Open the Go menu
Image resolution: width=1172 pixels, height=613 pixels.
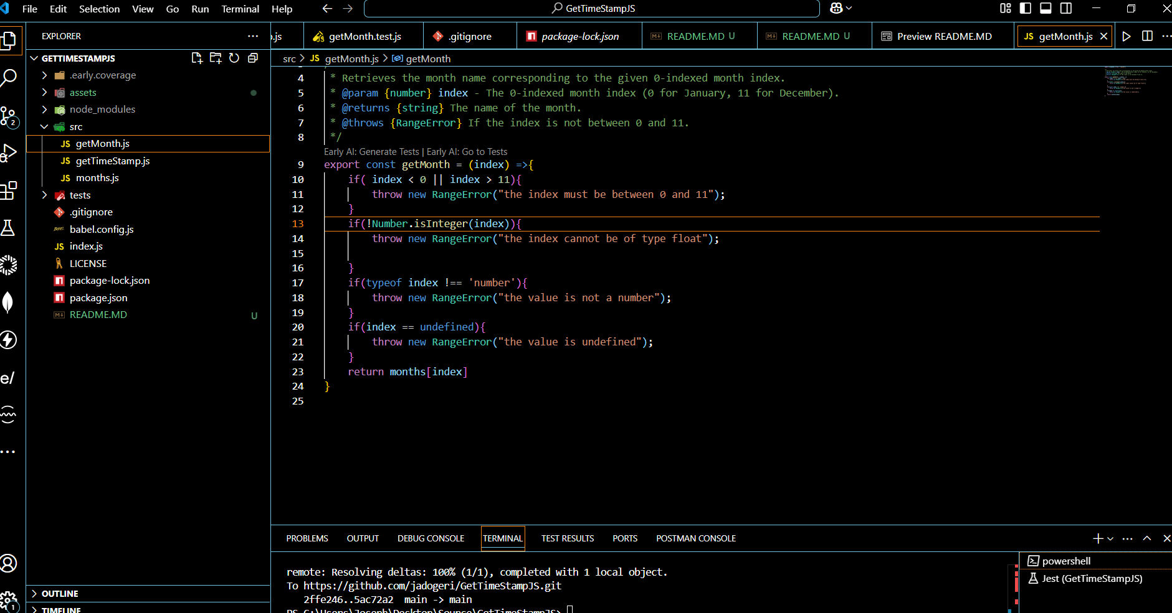point(173,9)
